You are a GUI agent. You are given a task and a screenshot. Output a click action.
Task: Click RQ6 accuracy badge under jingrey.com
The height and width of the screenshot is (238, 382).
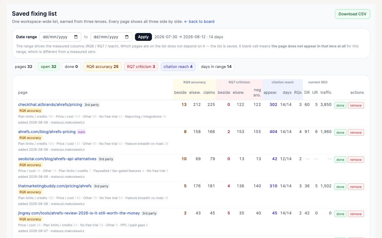click(x=30, y=219)
